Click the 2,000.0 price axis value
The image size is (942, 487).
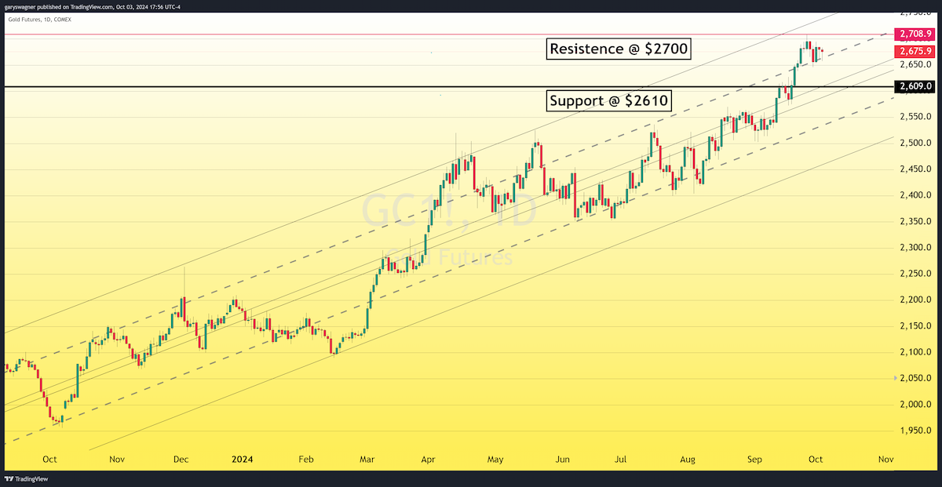click(x=915, y=405)
